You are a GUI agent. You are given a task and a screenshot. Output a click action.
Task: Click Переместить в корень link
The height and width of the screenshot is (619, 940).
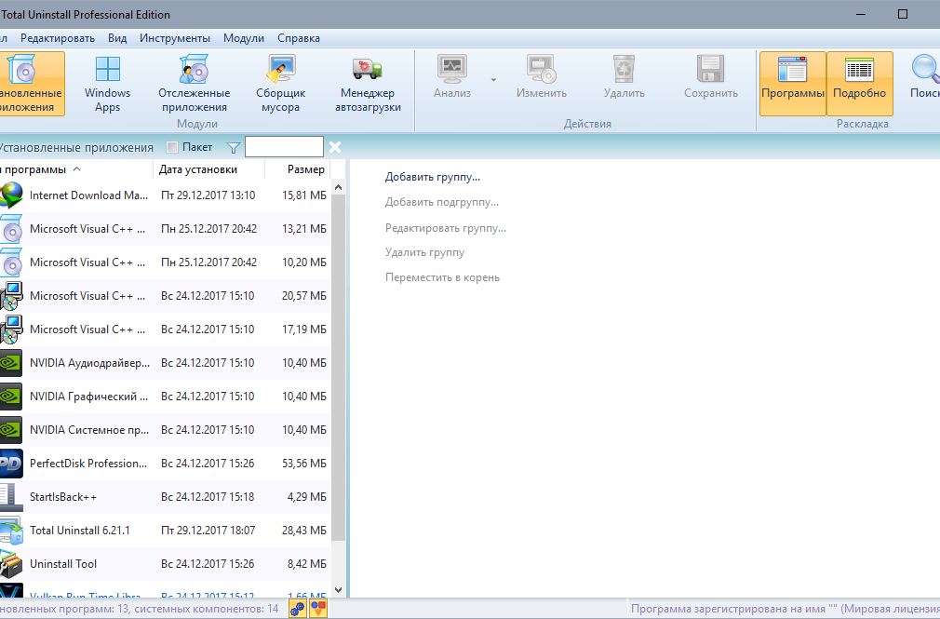point(442,277)
